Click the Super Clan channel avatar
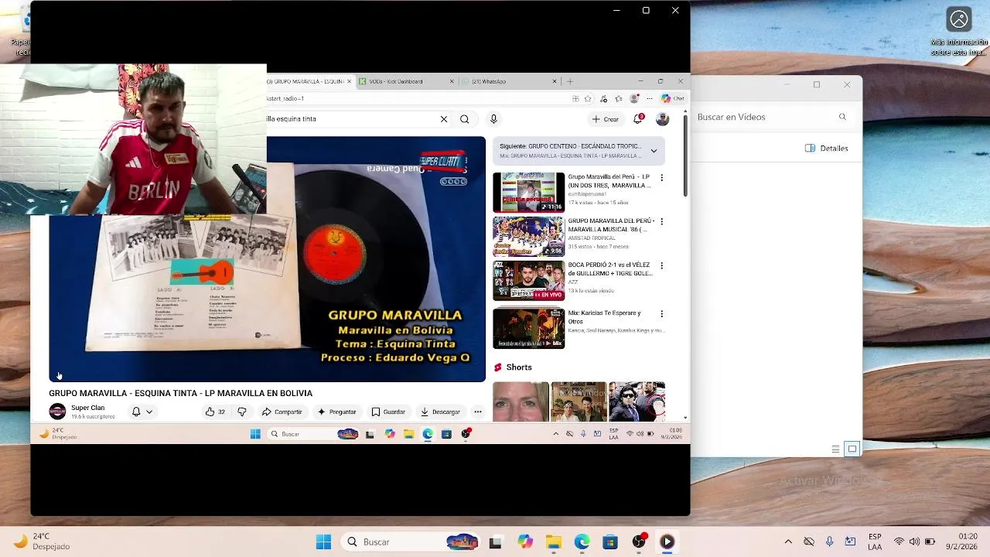990x557 pixels. click(57, 412)
